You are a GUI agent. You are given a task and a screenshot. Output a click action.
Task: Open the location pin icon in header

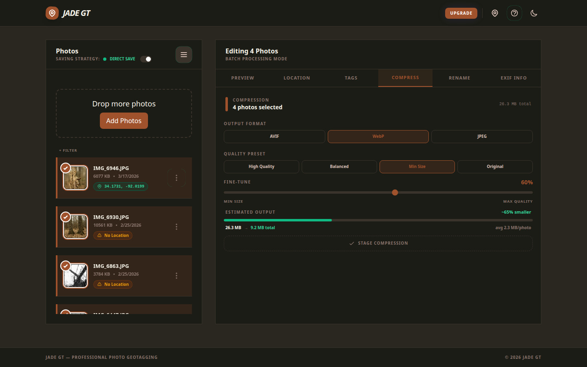coord(495,13)
